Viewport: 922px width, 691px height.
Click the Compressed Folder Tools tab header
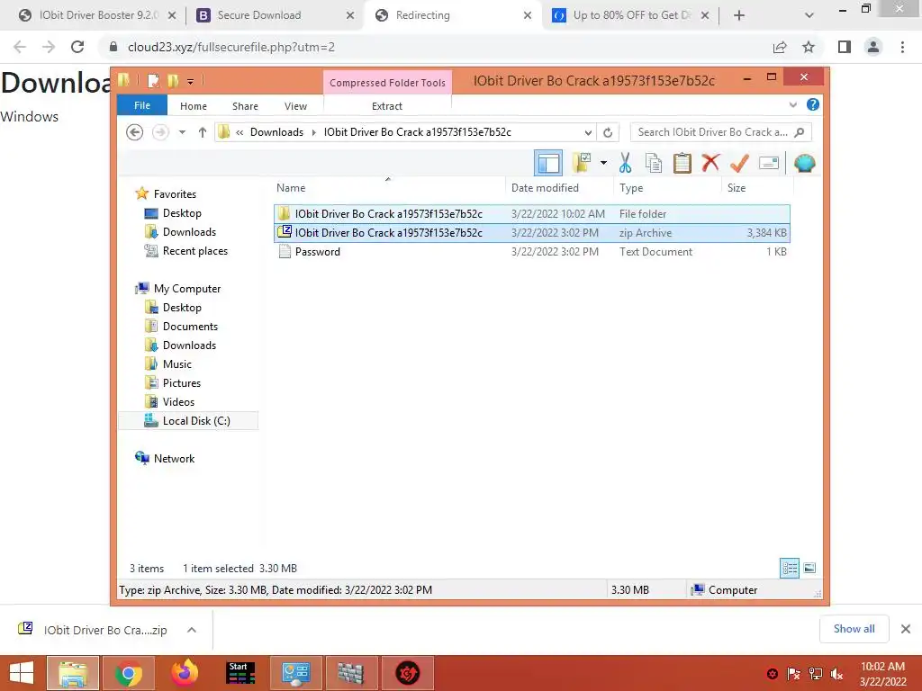[387, 82]
